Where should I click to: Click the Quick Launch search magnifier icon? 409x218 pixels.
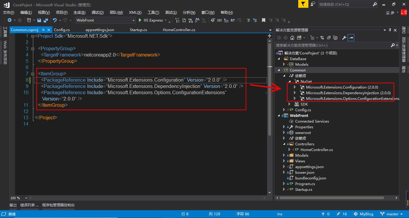pos(375,4)
